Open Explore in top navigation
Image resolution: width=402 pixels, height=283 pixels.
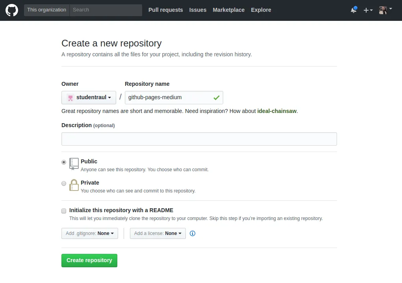pos(261,10)
